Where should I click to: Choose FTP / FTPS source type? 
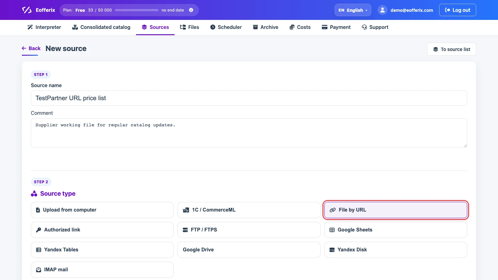pos(249,230)
